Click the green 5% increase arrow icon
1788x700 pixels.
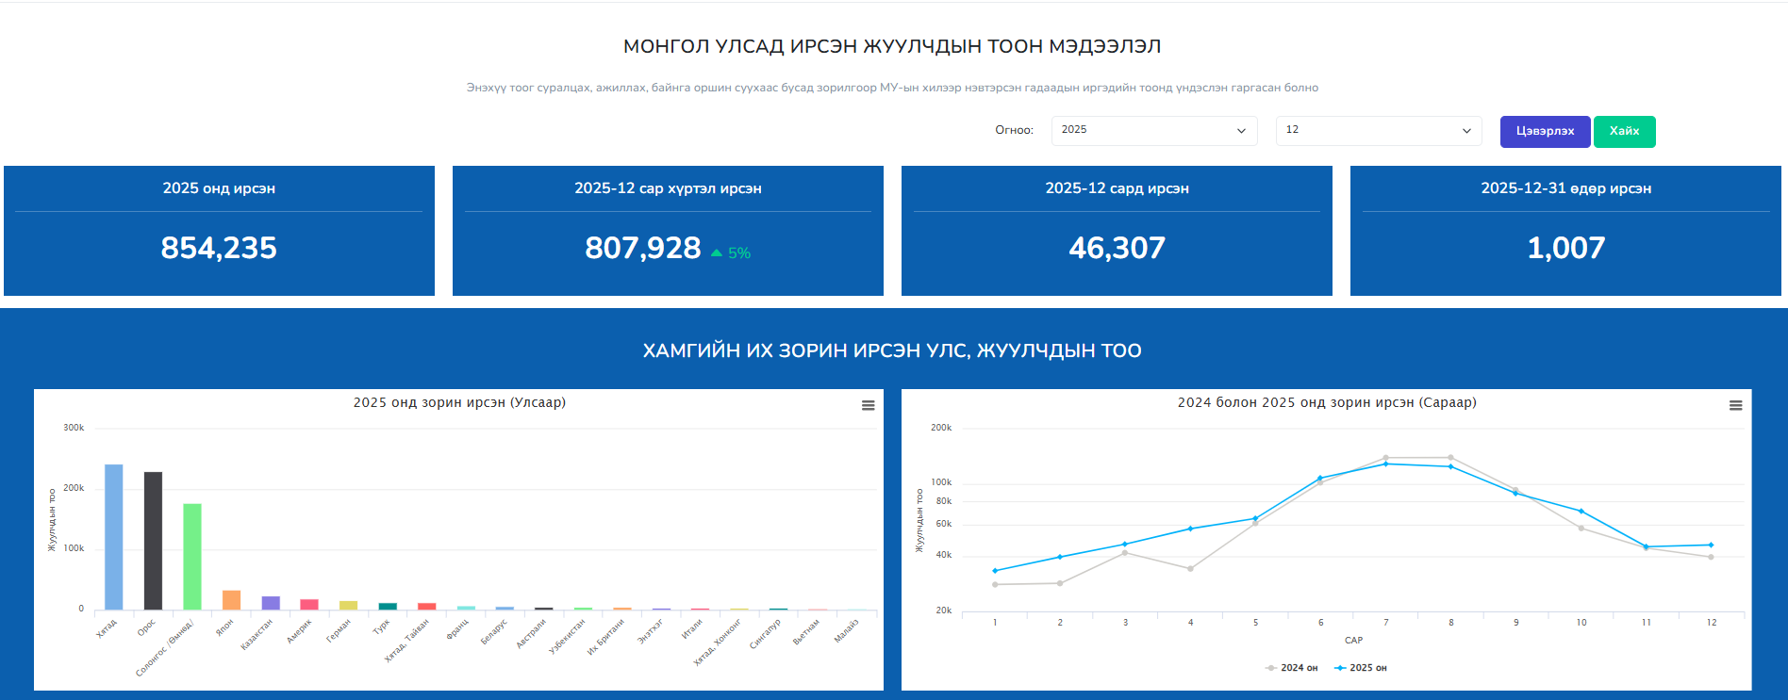click(717, 252)
